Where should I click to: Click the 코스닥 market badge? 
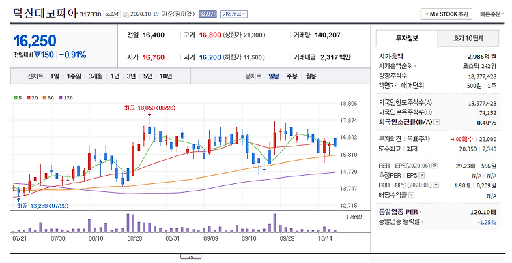tap(112, 14)
